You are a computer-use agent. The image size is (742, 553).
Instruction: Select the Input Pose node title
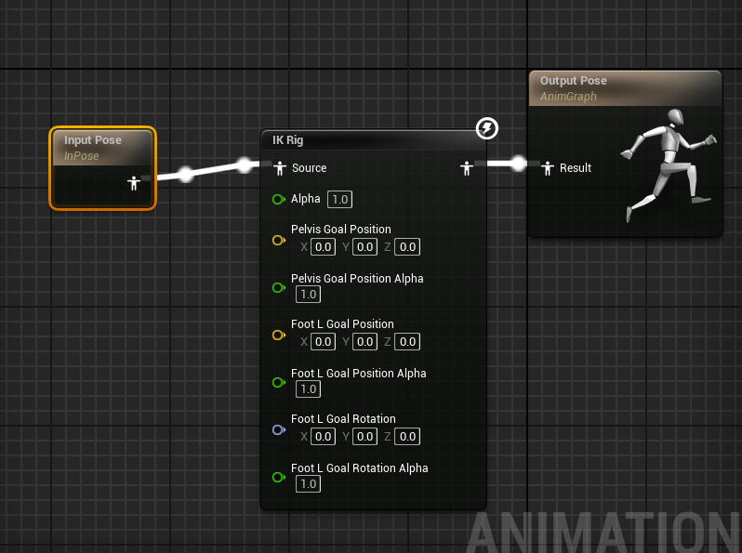point(93,140)
